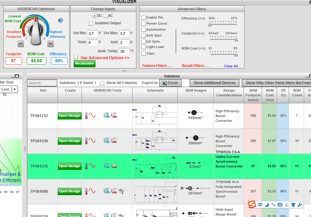The image size is (311, 217).
Task: Open the Use Advanced Options >> link
Action: [x=105, y=58]
